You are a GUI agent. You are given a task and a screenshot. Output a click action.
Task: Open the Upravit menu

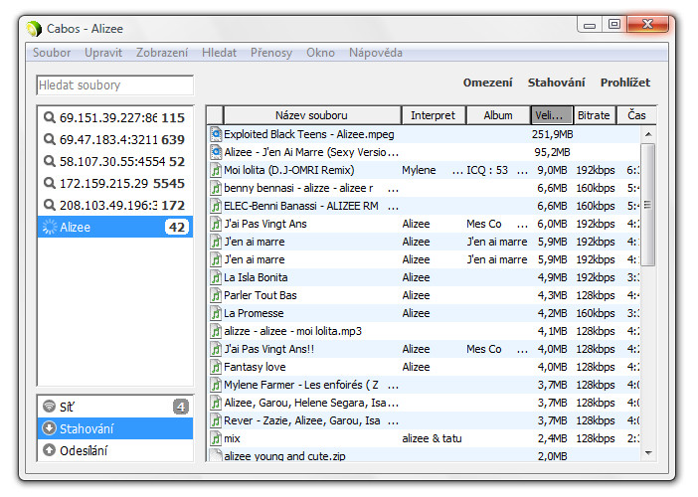point(103,53)
